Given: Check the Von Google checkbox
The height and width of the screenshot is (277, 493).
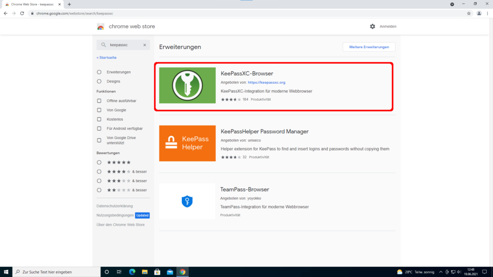Looking at the screenshot, I should tap(99, 110).
